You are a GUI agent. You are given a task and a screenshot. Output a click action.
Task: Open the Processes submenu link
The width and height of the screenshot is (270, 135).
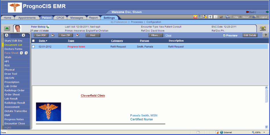coord(137,22)
